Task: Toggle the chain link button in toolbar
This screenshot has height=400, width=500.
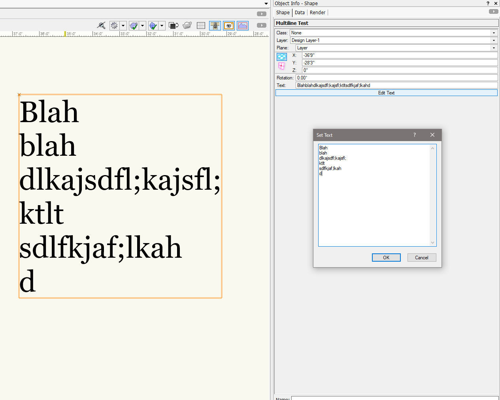Action: [x=215, y=26]
